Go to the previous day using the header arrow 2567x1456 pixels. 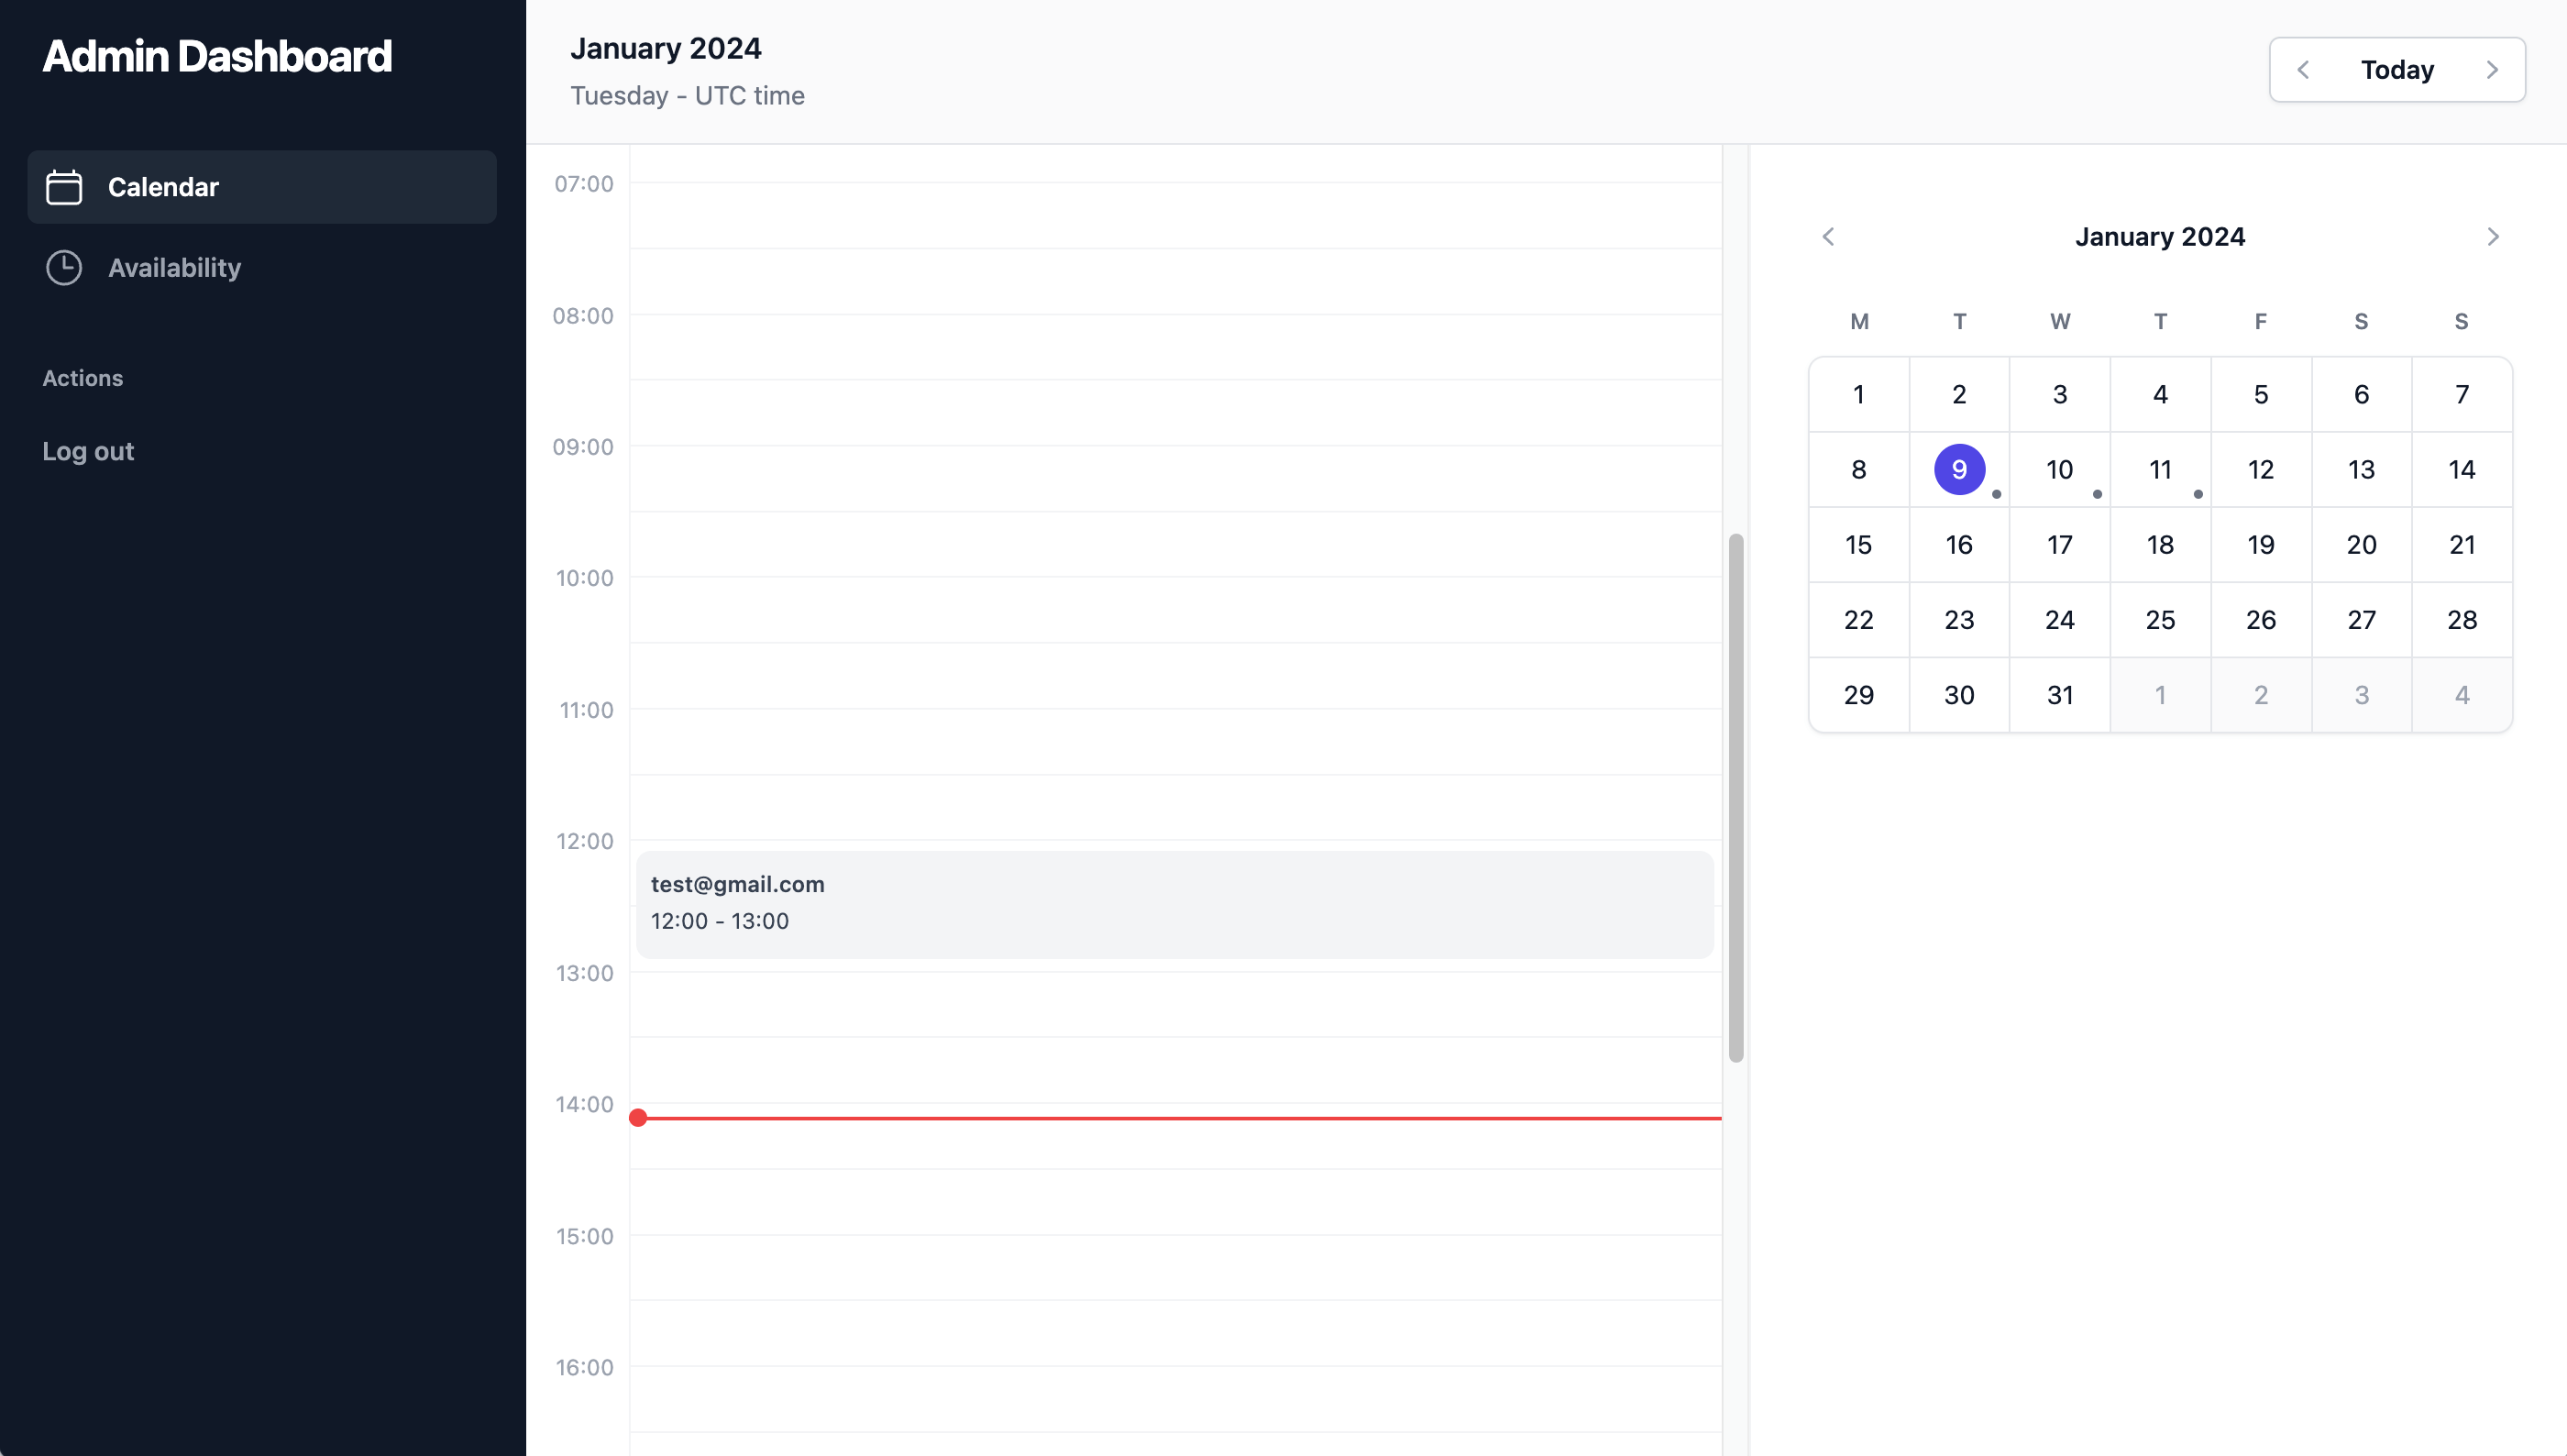coord(2303,70)
